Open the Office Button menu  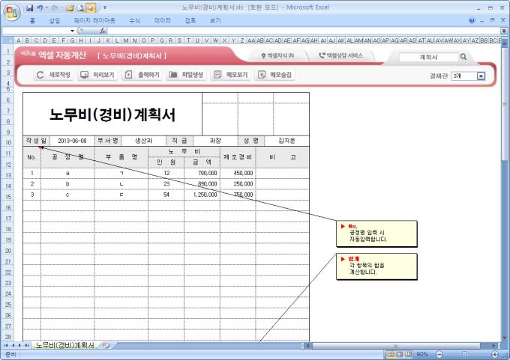[12, 12]
